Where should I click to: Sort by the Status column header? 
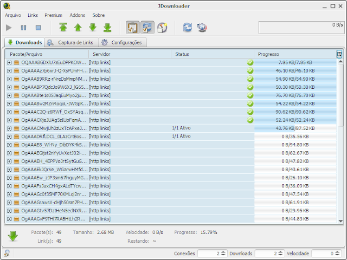pyautogui.click(x=213, y=54)
